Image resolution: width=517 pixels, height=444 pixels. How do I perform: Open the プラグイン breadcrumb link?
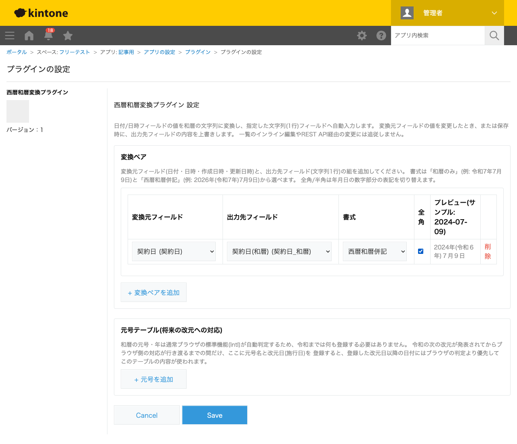pyautogui.click(x=198, y=52)
